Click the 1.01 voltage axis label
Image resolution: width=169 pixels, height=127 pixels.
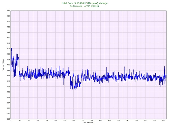(8, 97)
